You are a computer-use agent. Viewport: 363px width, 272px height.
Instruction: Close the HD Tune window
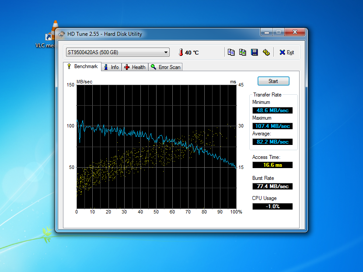coord(295,32)
